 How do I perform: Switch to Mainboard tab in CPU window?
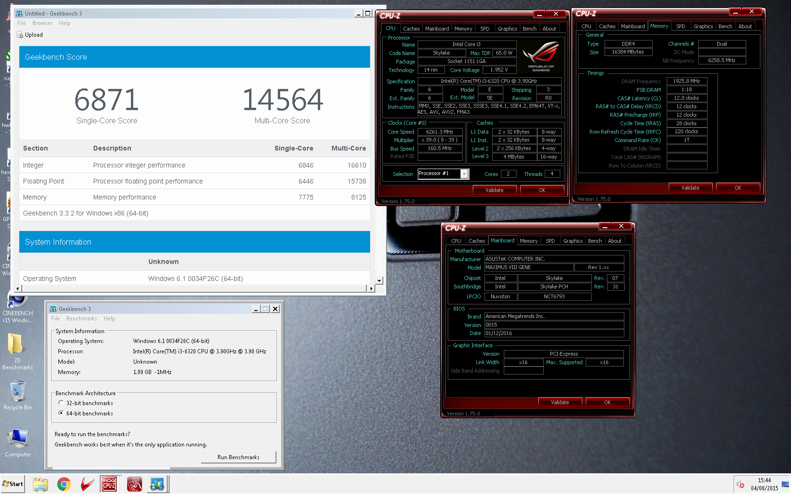pos(437,29)
